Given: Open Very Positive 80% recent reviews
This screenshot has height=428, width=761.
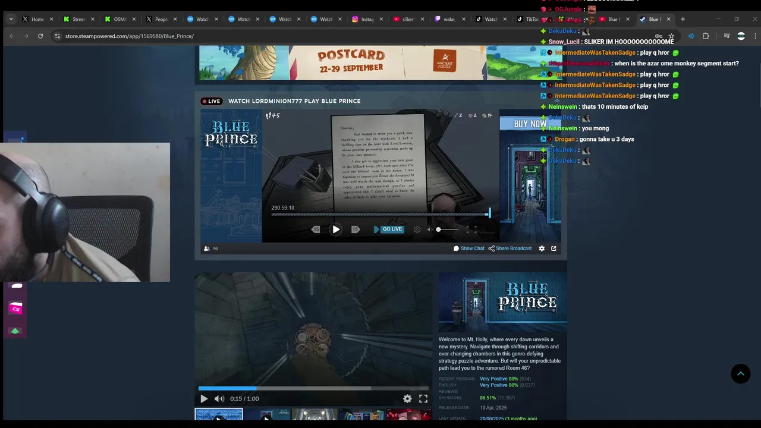Looking at the screenshot, I should 499,379.
